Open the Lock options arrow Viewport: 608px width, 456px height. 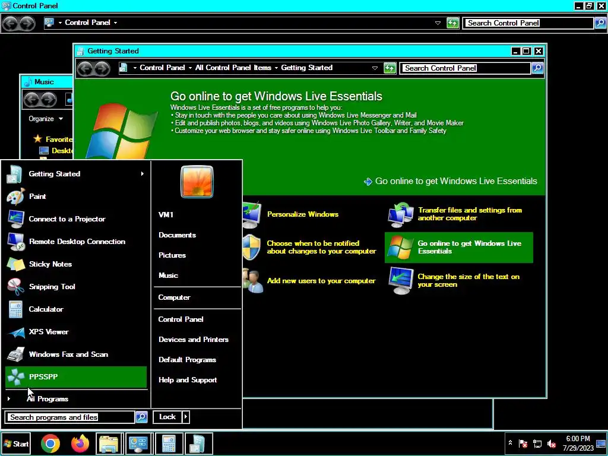tap(186, 417)
